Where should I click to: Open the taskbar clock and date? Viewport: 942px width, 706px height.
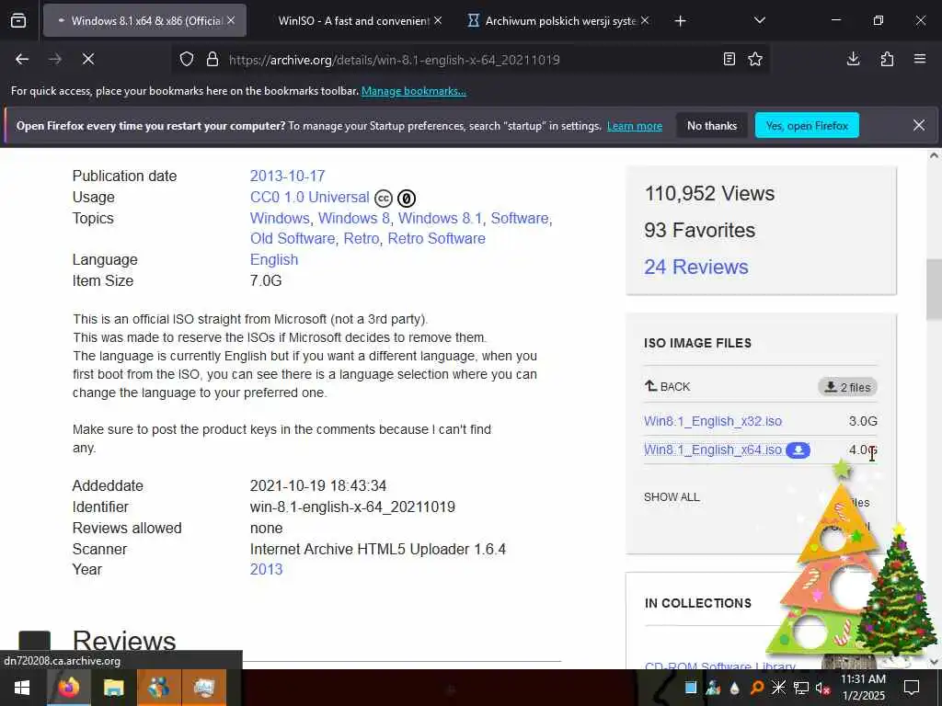tap(863, 688)
